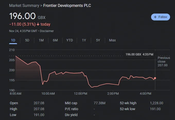Click the Open value 207.08
Screen dimensions: 175x120
pyautogui.click(x=39, y=103)
